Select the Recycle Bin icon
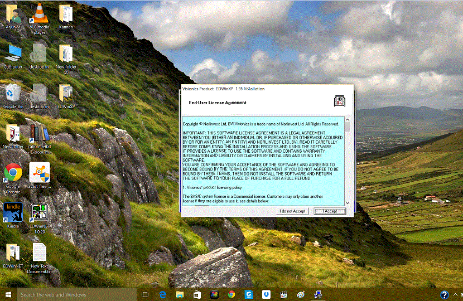This screenshot has height=301, width=463. [x=13, y=96]
